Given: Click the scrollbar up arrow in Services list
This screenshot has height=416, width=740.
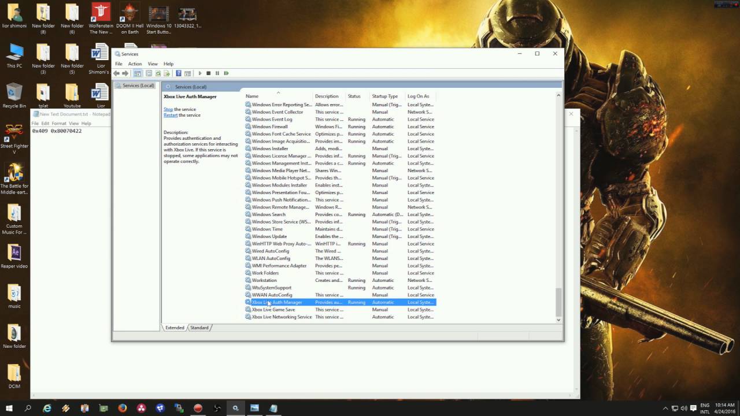Looking at the screenshot, I should (x=558, y=95).
